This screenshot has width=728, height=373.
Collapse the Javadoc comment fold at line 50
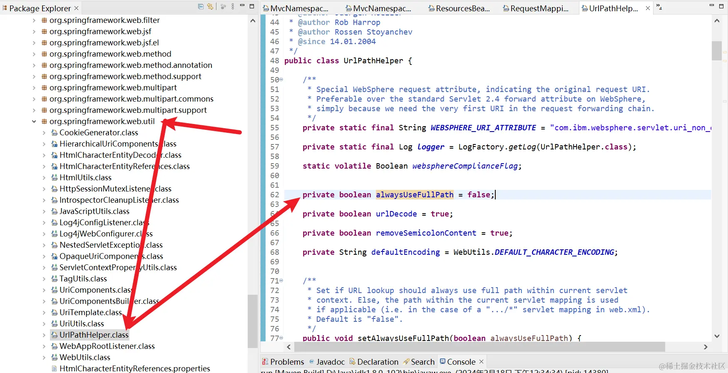click(x=281, y=80)
